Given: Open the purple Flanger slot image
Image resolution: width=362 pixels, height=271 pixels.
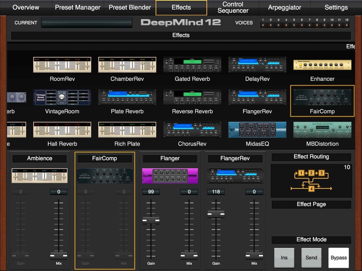Looking at the screenshot, I should pos(170,176).
